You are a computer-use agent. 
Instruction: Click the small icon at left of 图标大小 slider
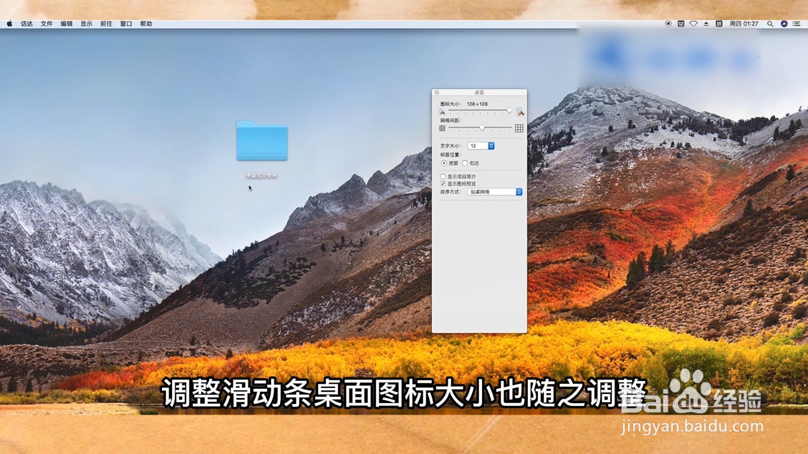(x=442, y=112)
